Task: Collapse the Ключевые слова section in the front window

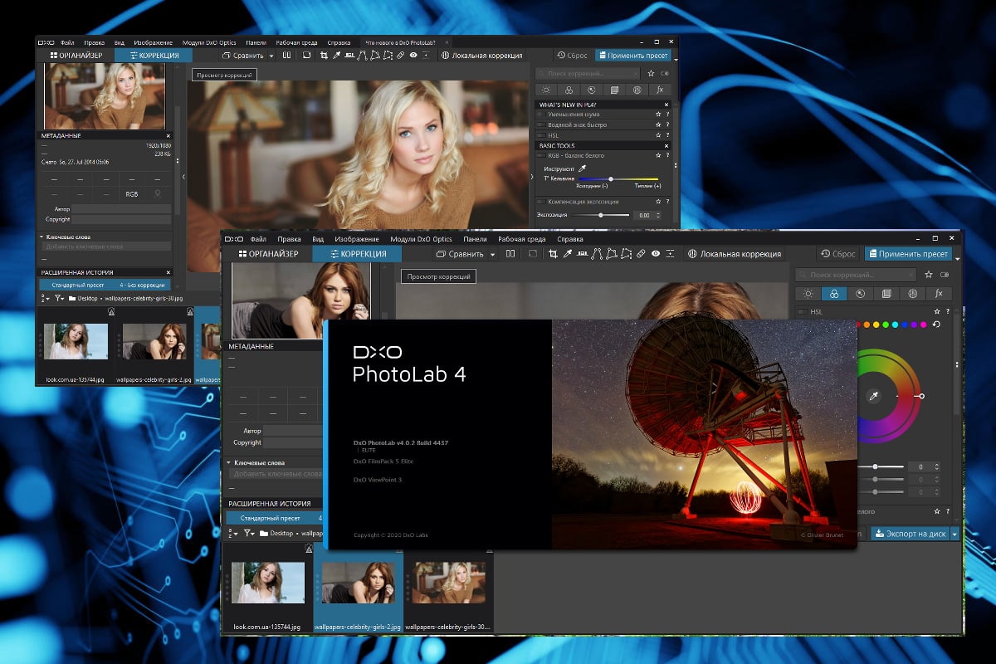Action: (229, 462)
